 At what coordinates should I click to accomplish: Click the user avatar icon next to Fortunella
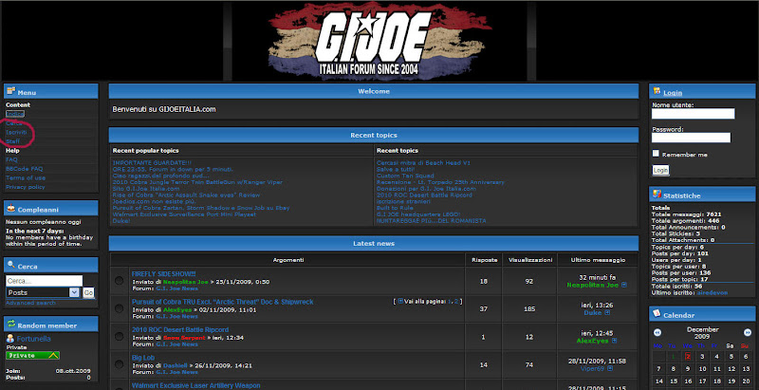click(x=10, y=339)
